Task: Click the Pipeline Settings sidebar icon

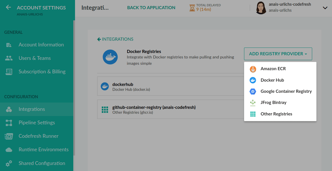Action: click(x=9, y=123)
